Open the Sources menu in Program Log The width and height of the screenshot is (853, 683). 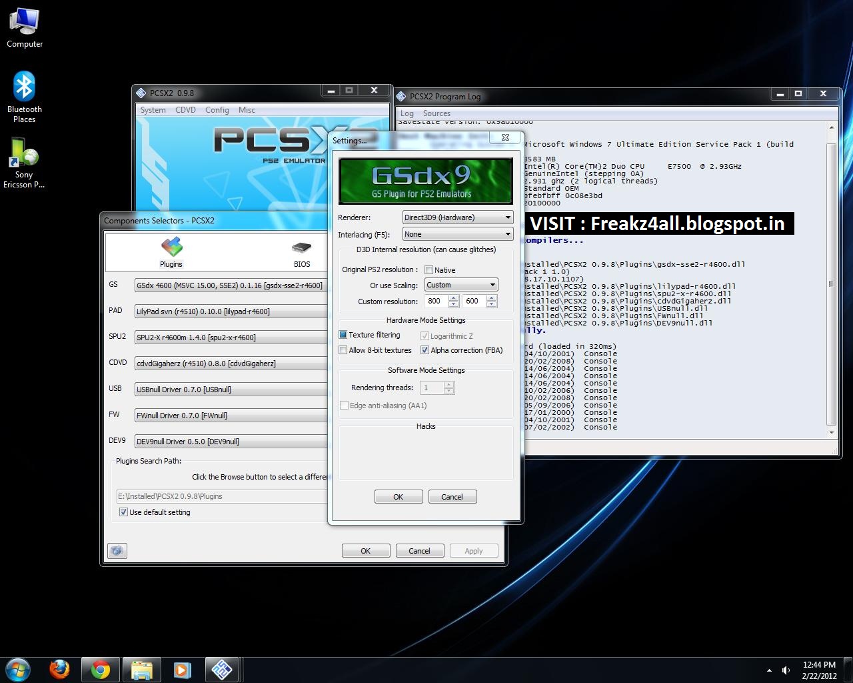click(x=436, y=113)
